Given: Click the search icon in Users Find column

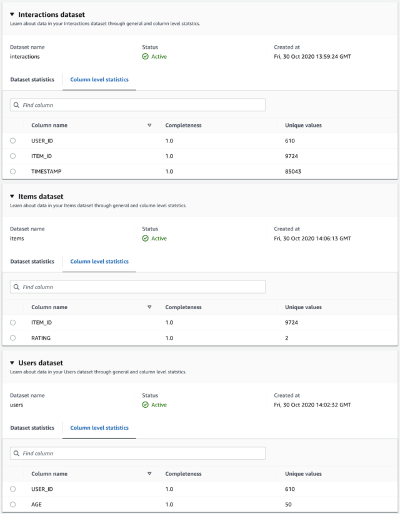Looking at the screenshot, I should pyautogui.click(x=16, y=453).
